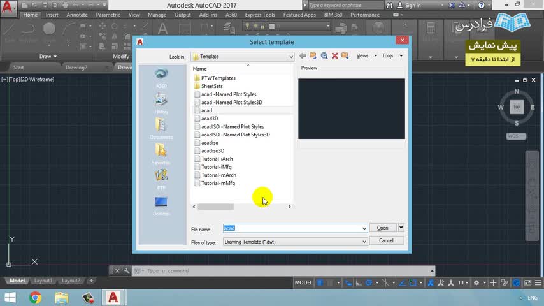Open Chrome from Windows taskbar
Image resolution: width=544 pixels, height=306 pixels.
pyautogui.click(x=35, y=298)
